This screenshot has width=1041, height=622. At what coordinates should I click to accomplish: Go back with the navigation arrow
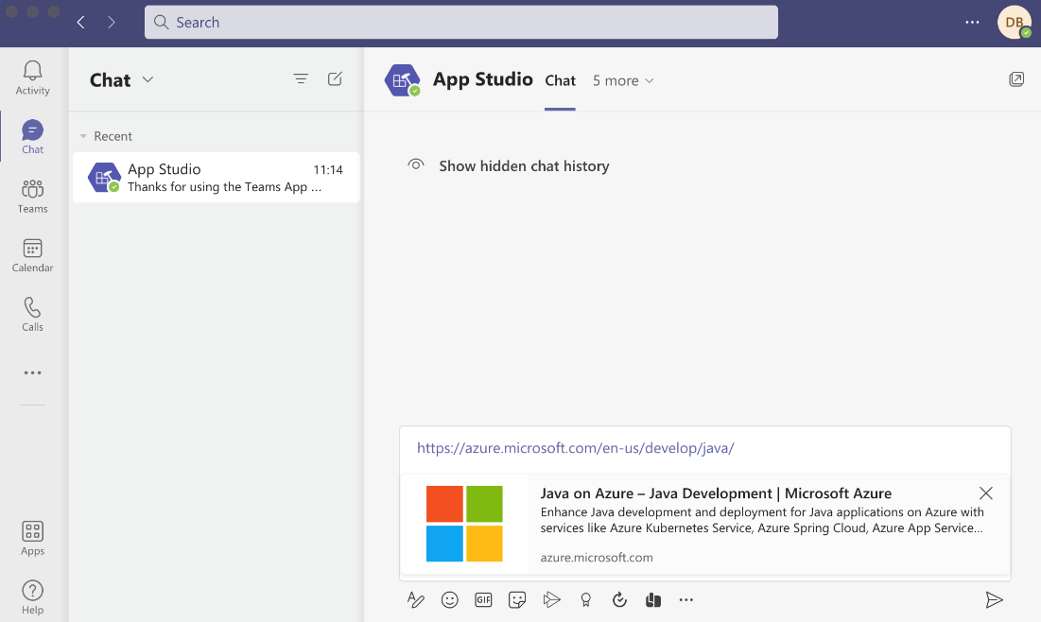pos(81,23)
